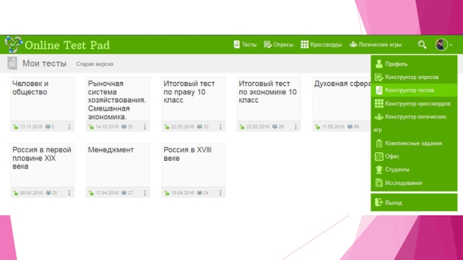This screenshot has height=260, width=463.
Task: Open Комплексные задания menu entry
Action: pos(414,143)
